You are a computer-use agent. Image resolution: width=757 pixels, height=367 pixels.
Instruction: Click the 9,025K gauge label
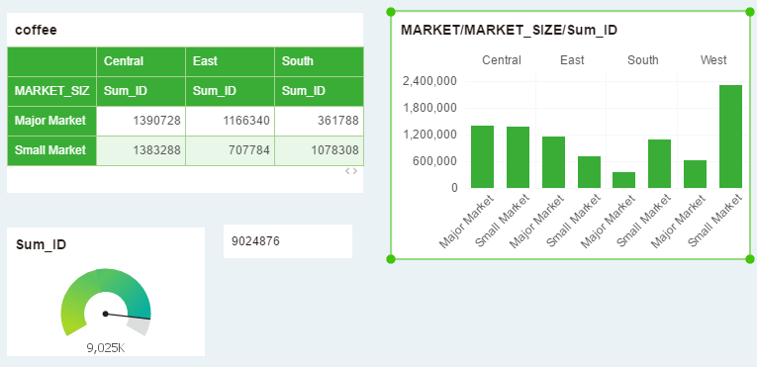coord(106,347)
